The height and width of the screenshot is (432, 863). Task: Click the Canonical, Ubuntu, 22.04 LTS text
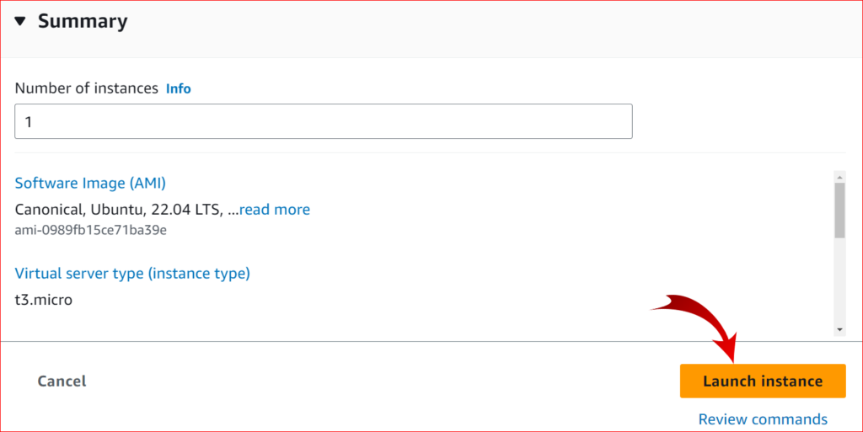[119, 210]
